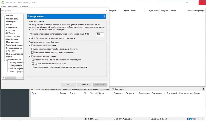Close the Настройки dialog with X
The image size is (206, 121).
pos(106,10)
